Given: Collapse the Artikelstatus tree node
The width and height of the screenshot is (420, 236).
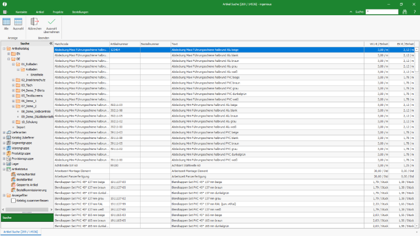Looking at the screenshot, I should click(4, 169).
